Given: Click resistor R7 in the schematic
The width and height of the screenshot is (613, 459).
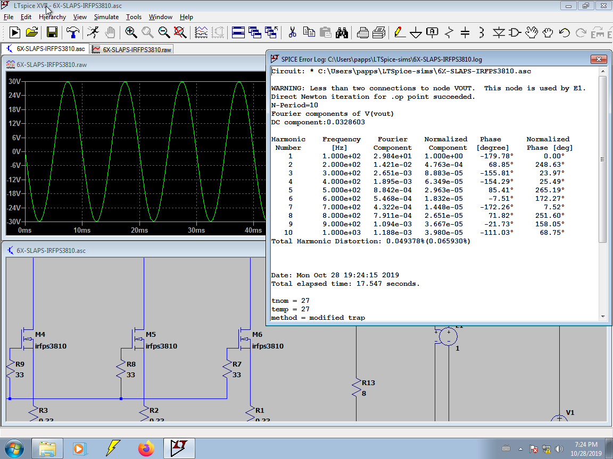Looking at the screenshot, I should pos(227,369).
